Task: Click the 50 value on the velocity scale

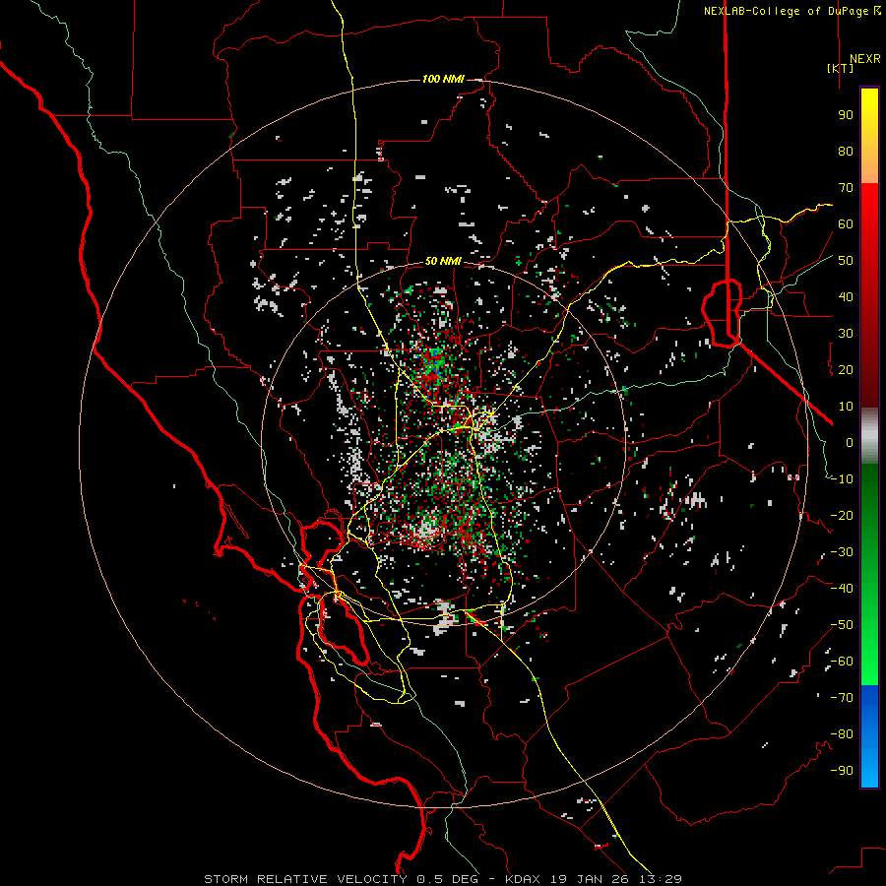Action: pos(846,261)
